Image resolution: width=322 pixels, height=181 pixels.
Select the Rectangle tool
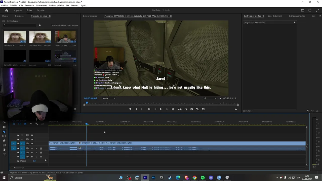(x=4, y=145)
